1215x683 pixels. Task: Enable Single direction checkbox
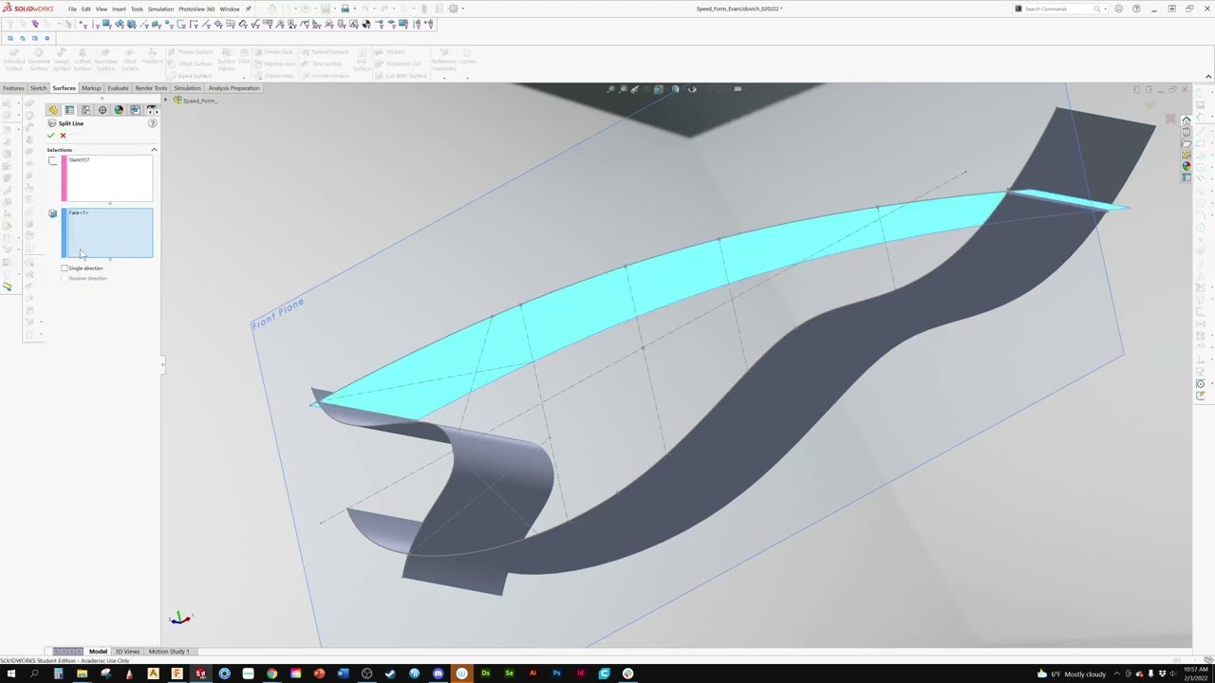(65, 268)
